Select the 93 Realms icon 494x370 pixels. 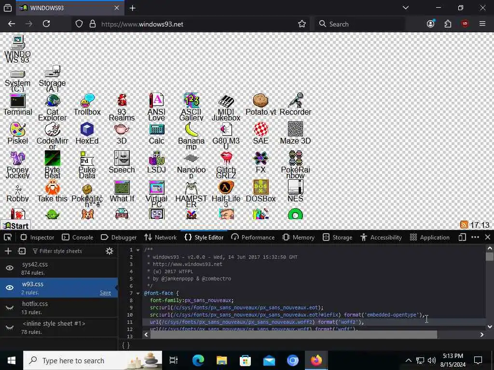[122, 107]
